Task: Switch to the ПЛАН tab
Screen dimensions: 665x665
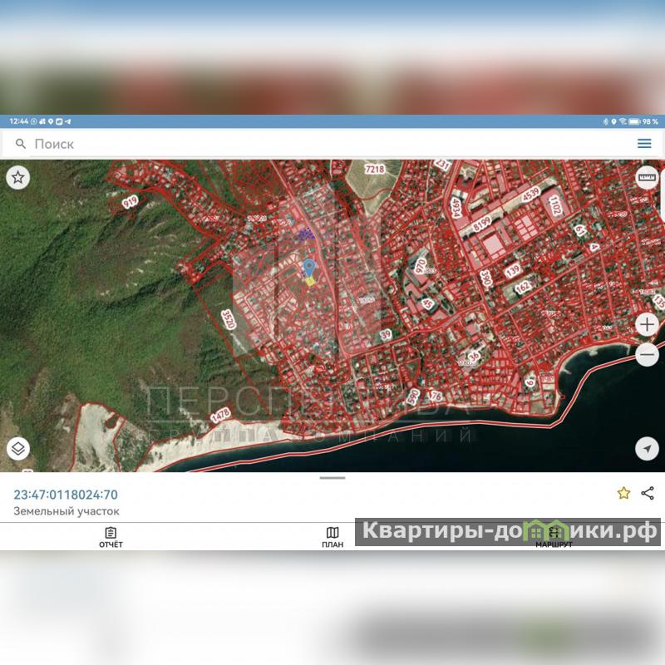Action: 332,537
